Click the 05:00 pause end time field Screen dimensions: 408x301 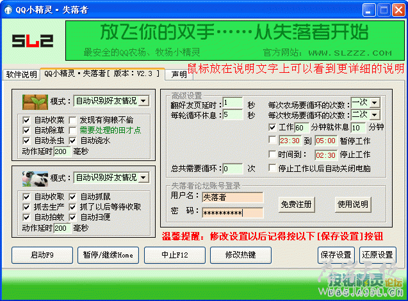326,141
